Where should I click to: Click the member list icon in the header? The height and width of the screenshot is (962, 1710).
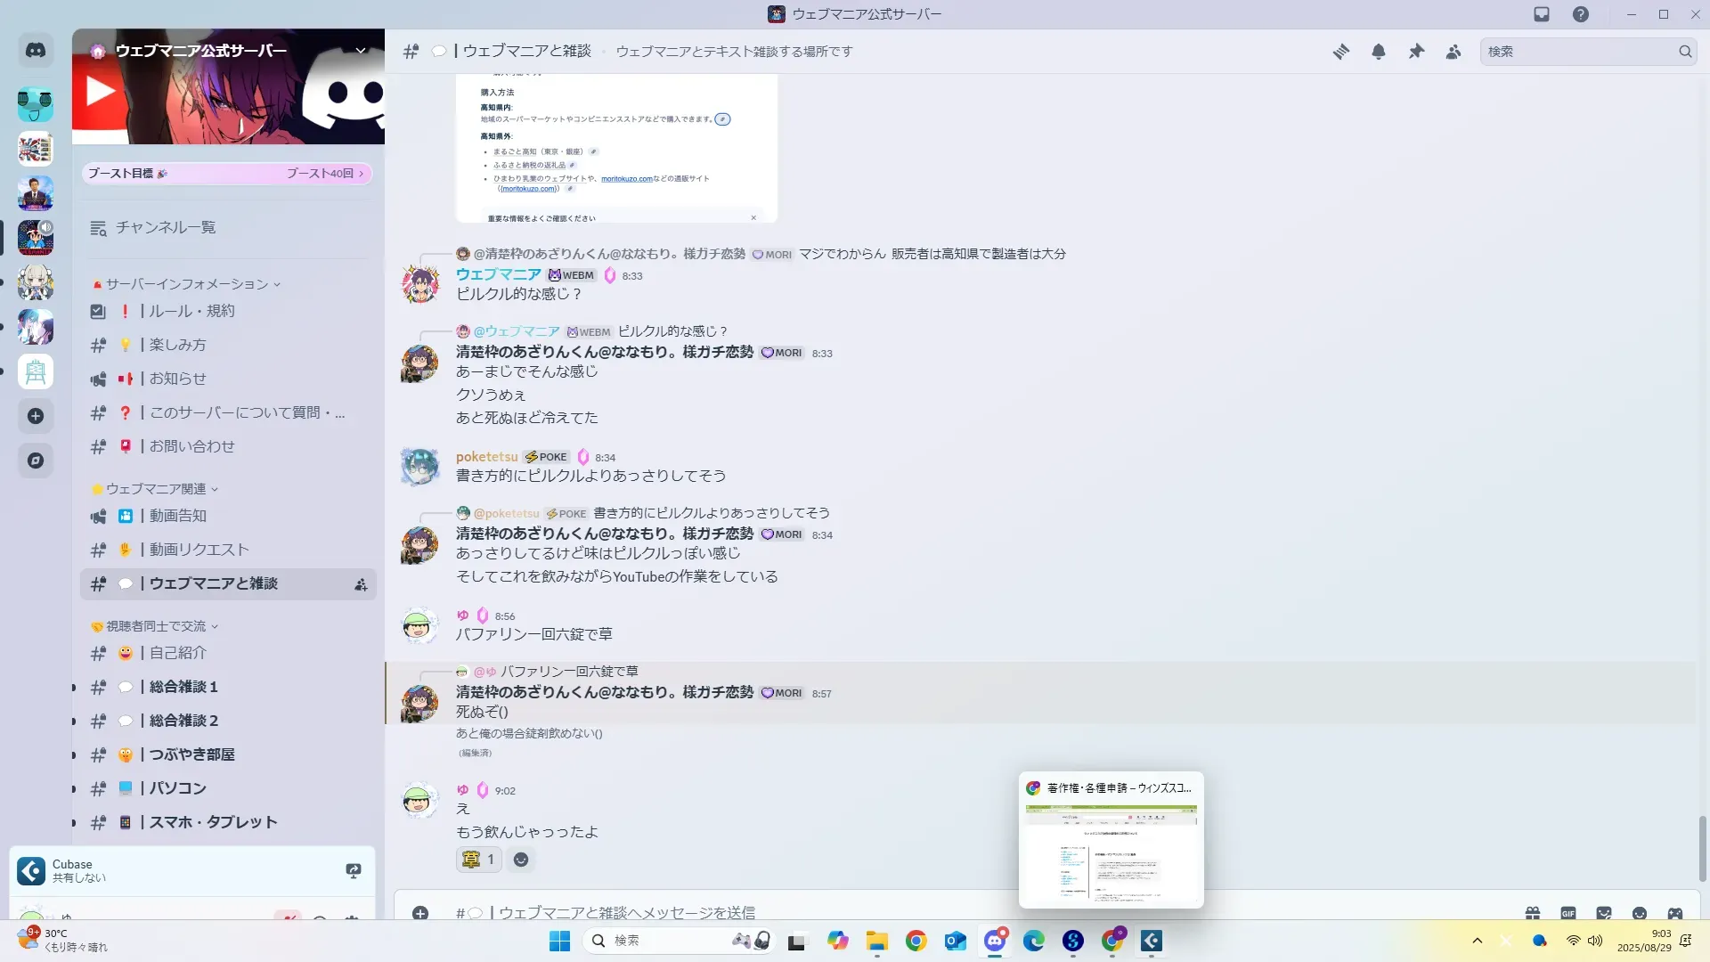click(1453, 52)
